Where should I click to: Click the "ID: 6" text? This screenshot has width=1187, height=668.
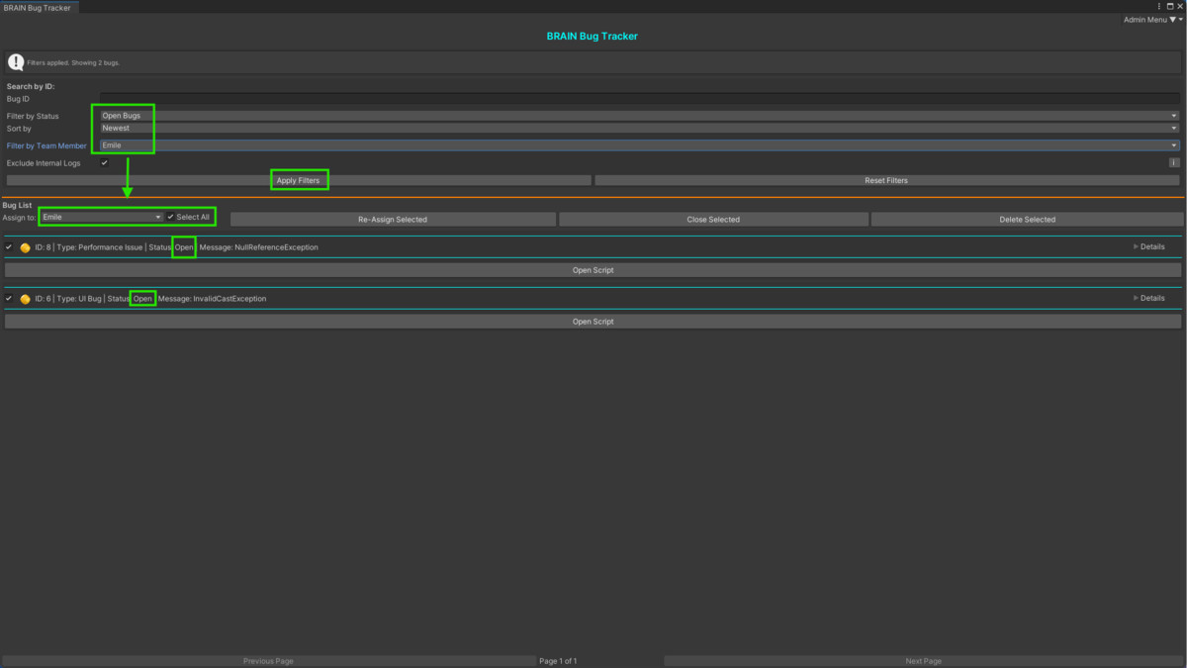point(43,299)
